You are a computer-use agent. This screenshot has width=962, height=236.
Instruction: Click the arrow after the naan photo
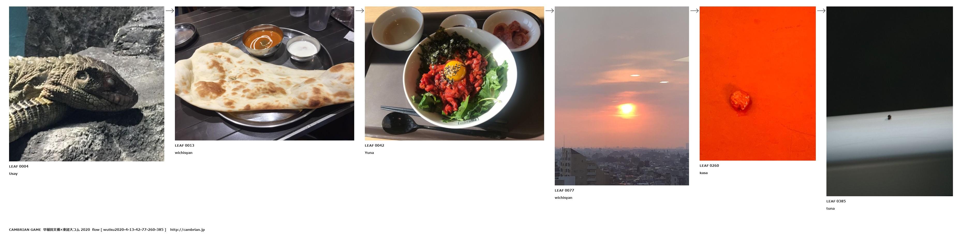pos(360,11)
